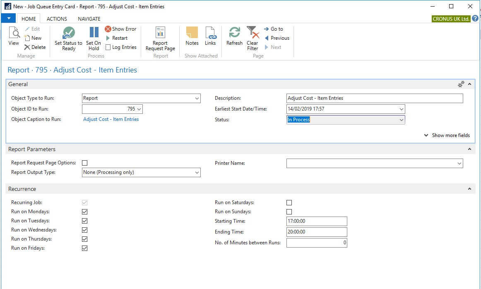This screenshot has height=289, width=481.
Task: Enable the Report Request Page Options checkbox
Action: click(85, 163)
